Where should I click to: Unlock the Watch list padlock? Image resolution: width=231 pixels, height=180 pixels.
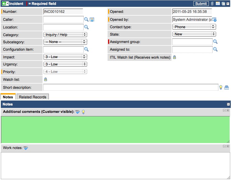tap(46, 79)
